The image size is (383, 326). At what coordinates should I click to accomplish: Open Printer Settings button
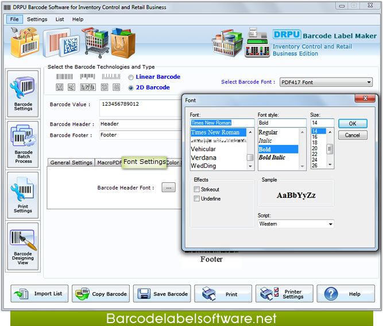(x=284, y=293)
